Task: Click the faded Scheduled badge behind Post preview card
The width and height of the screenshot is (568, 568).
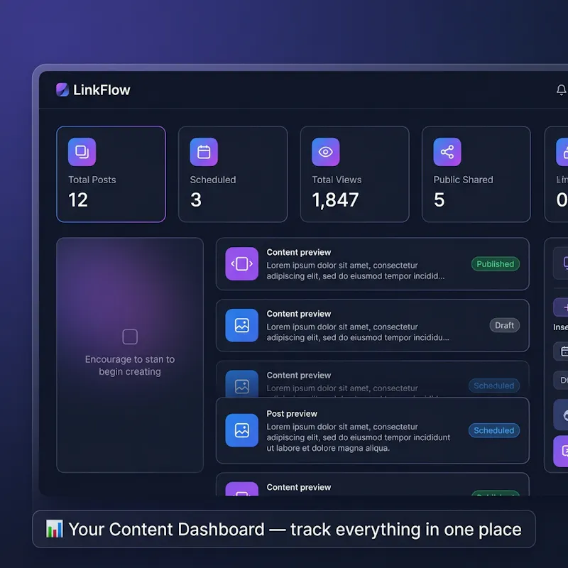Action: coord(493,386)
